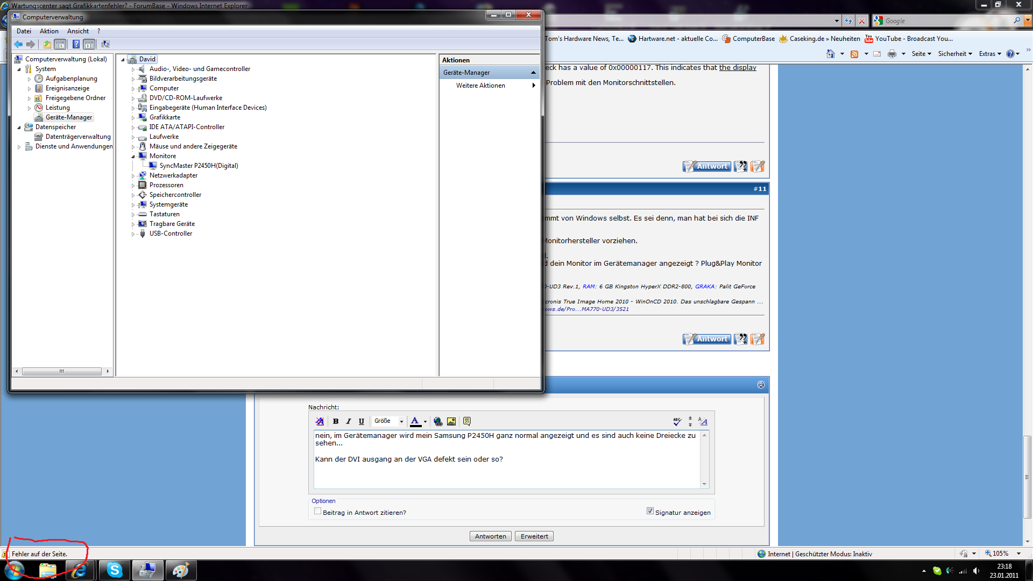Enable 'Beitrag in Antwort zitieren?' checkbox

317,511
